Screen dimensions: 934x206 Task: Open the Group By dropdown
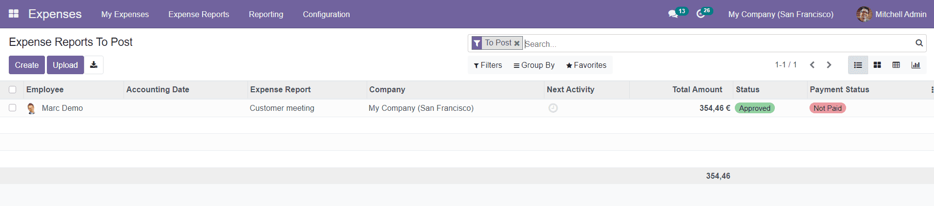pyautogui.click(x=534, y=65)
